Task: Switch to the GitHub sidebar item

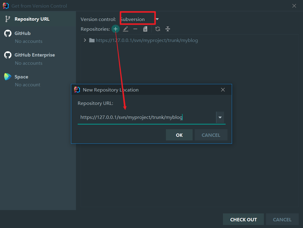Action: coord(38,37)
